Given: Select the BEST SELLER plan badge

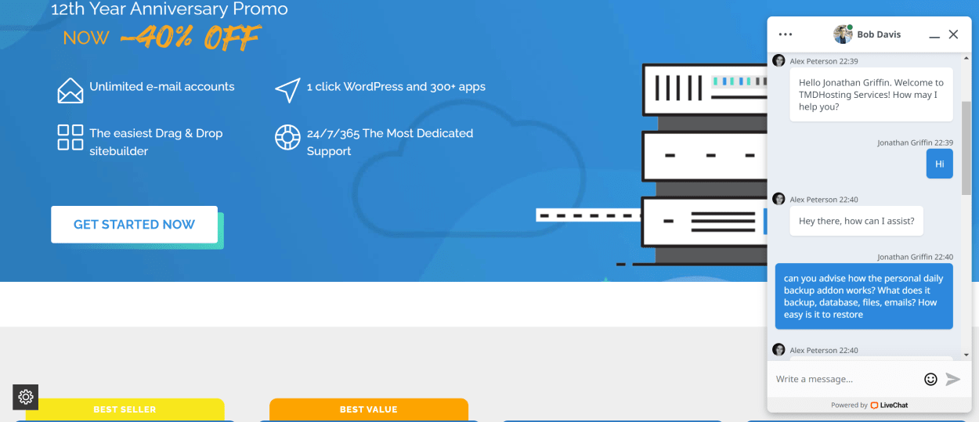Looking at the screenshot, I should 125,409.
